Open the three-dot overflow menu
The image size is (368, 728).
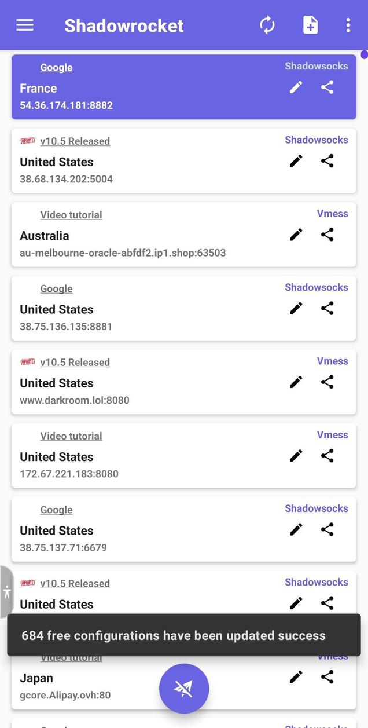(x=348, y=25)
